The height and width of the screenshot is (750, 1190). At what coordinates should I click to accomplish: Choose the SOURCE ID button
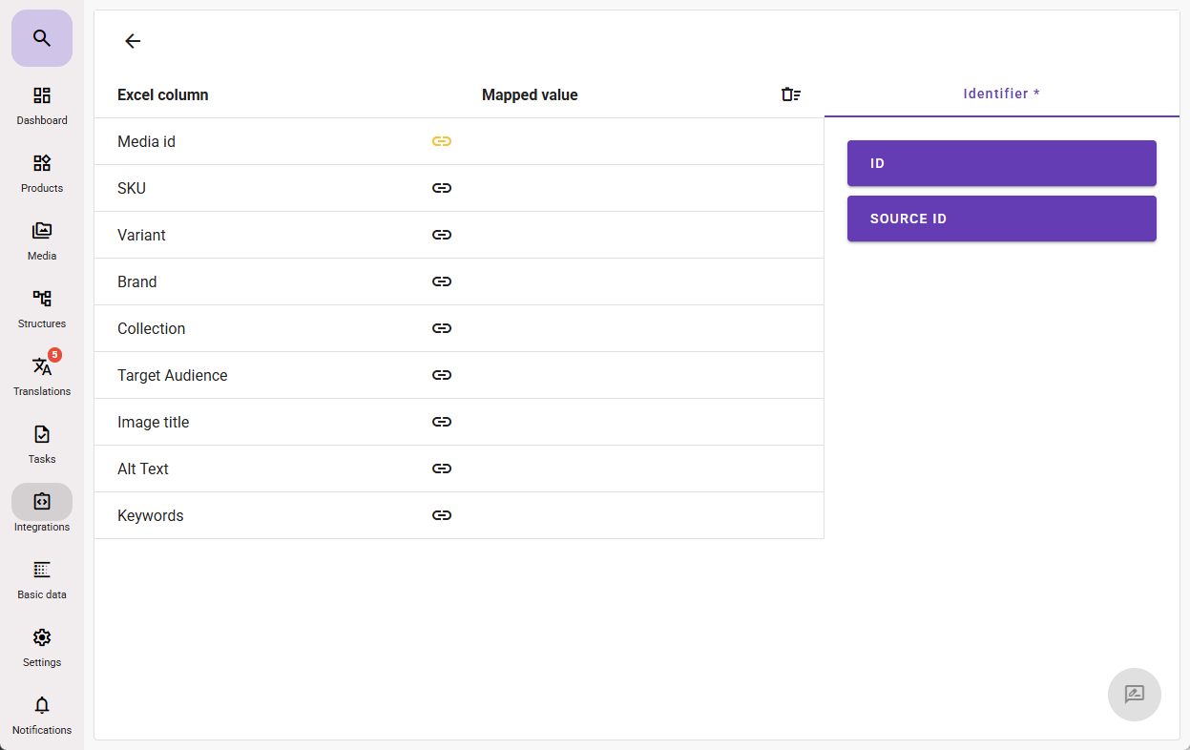pos(1001,219)
